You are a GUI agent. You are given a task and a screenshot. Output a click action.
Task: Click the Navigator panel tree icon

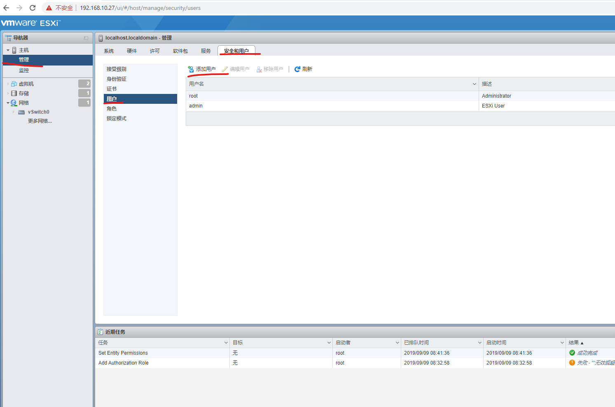point(8,38)
